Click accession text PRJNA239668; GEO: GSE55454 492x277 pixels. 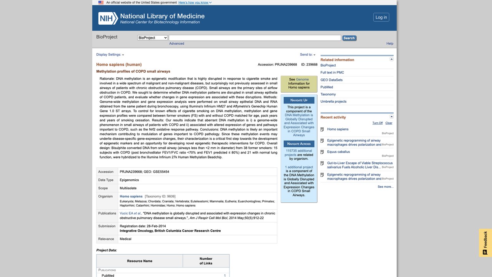tap(145, 172)
